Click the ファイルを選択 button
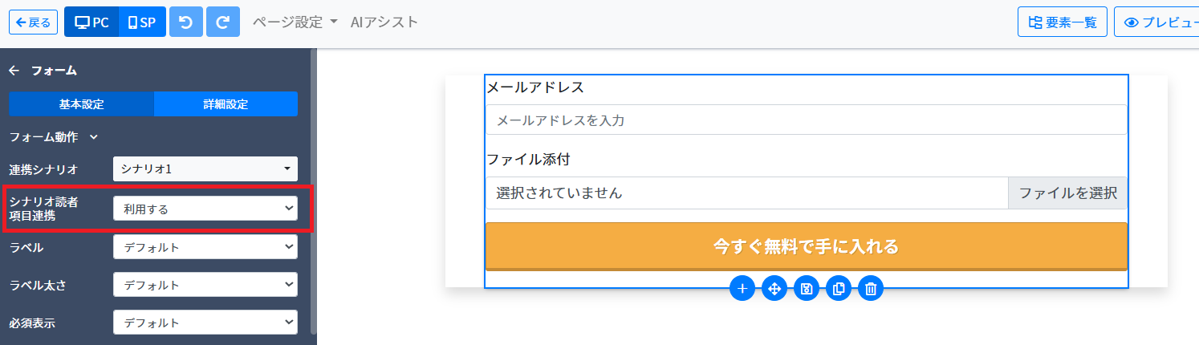 pos(1067,193)
